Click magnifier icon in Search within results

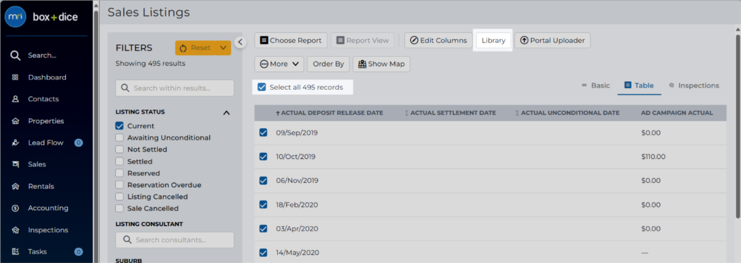point(126,88)
